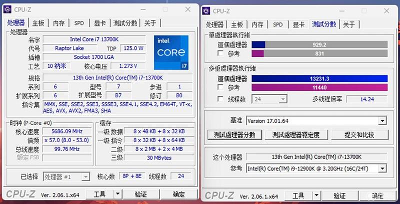Click specification field 13th Gen Intel Core i7-13700K

[117, 78]
